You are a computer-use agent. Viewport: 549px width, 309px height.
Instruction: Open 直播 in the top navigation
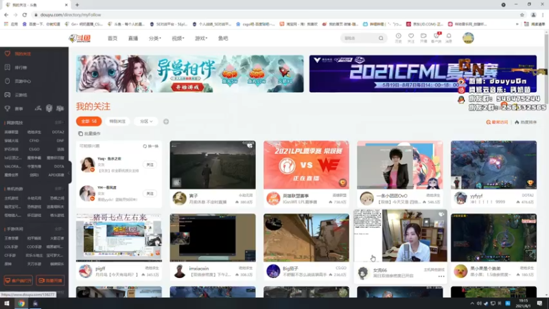132,38
